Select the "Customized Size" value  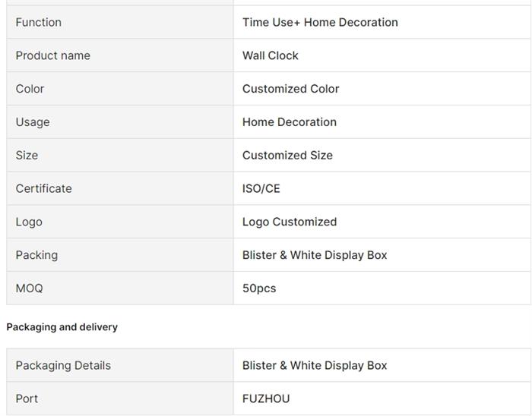(x=287, y=156)
